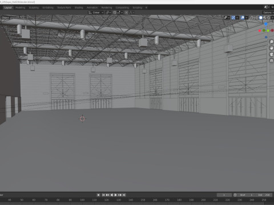Select the 3D cursor in viewport
This screenshot has height=205, width=274.
tap(82, 119)
